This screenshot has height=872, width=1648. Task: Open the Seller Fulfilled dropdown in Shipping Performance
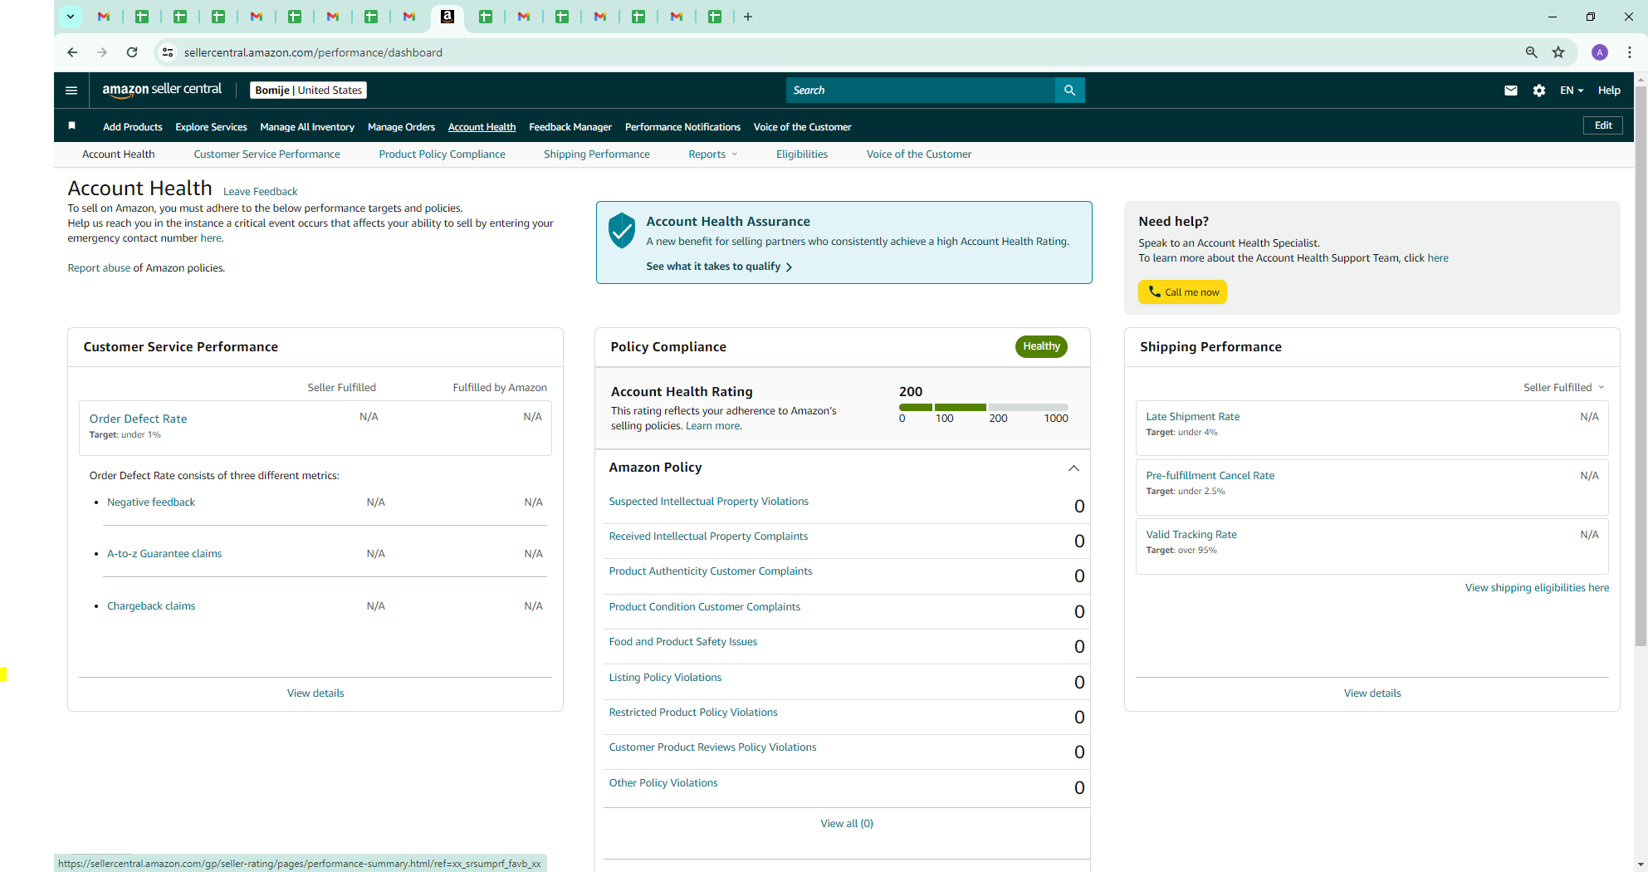1564,388
